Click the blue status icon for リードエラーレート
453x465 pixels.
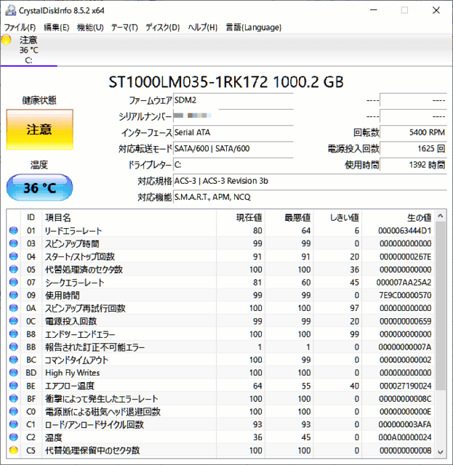coord(13,231)
